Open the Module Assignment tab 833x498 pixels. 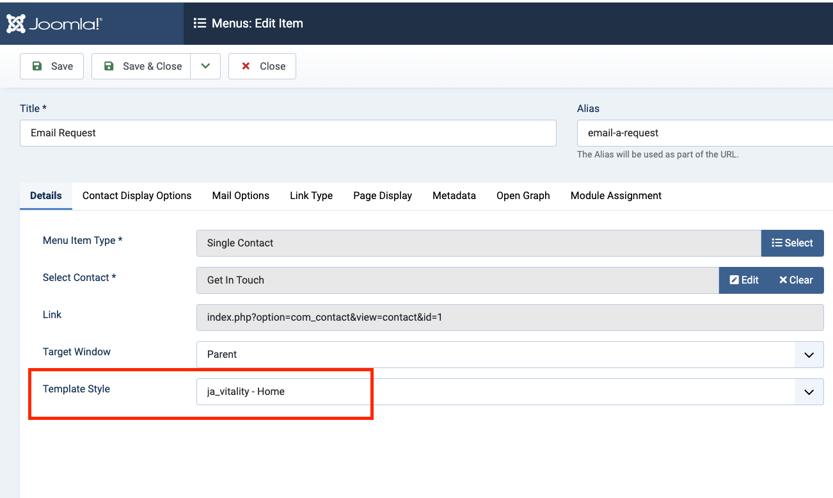coord(616,196)
